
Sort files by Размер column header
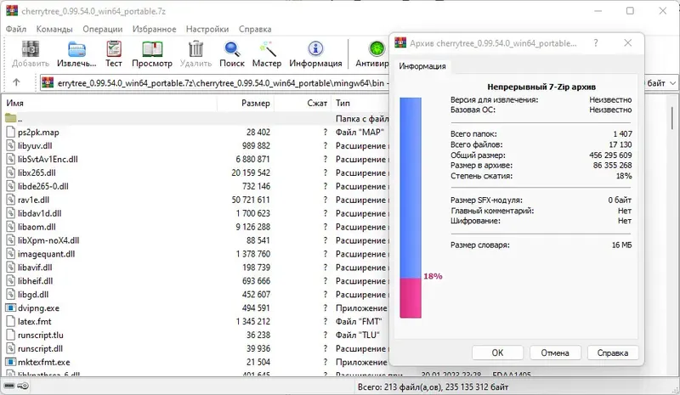coord(246,103)
